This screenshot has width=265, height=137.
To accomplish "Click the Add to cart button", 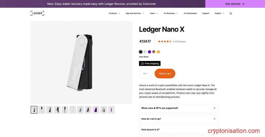I will coord(165,73).
